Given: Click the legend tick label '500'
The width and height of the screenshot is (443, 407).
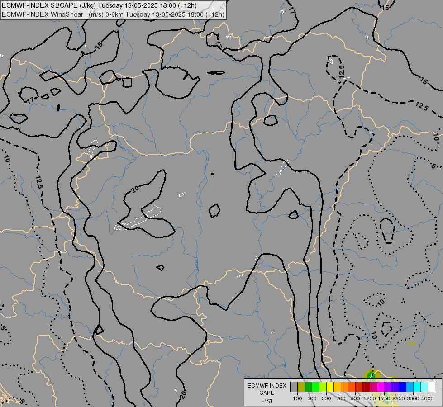Looking at the screenshot, I should coord(326,398).
